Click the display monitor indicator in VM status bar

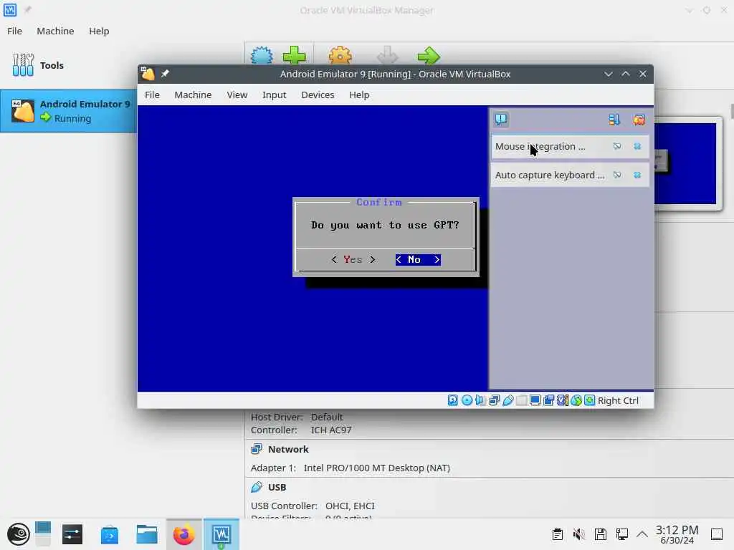click(x=535, y=400)
